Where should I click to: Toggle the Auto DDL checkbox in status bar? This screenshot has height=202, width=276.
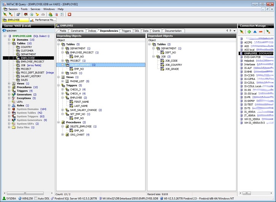coord(35,199)
